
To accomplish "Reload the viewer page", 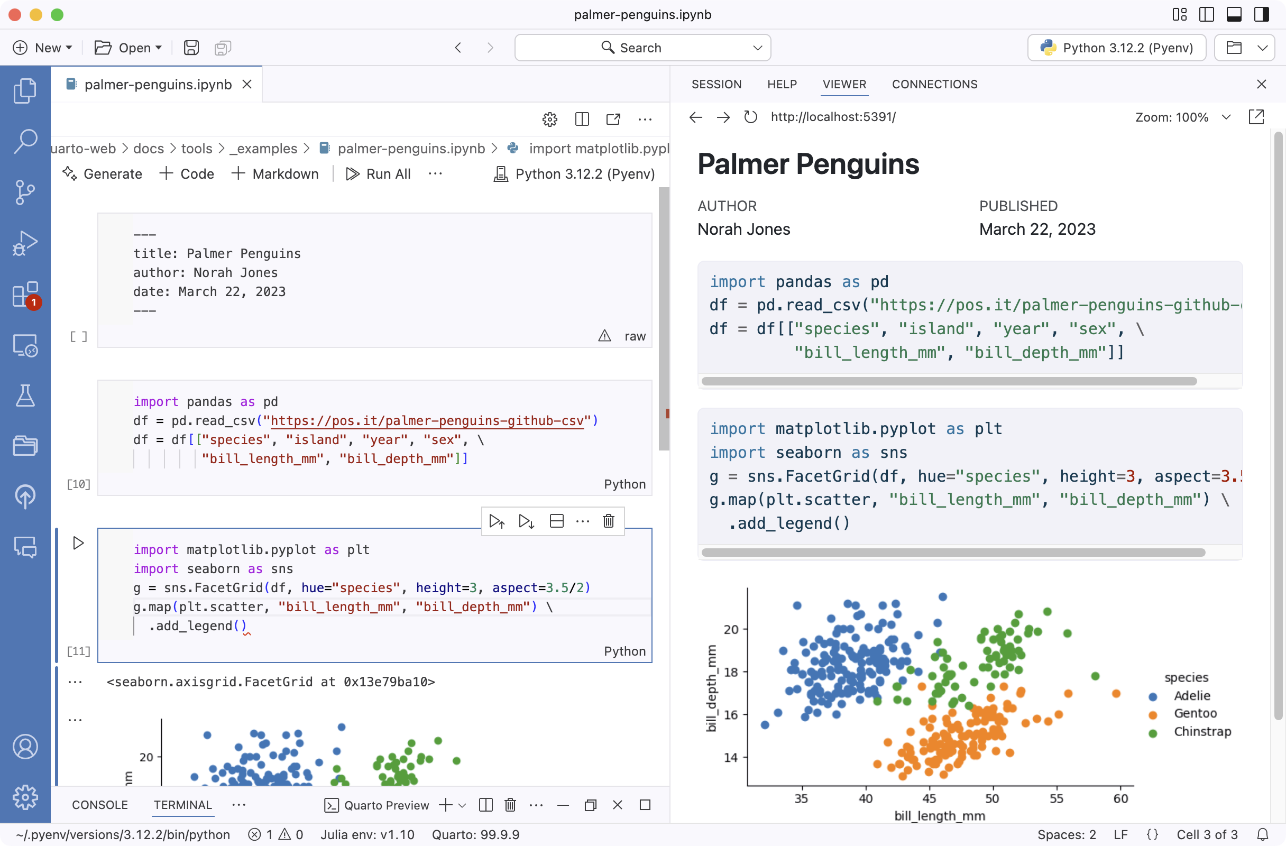I will pos(750,117).
